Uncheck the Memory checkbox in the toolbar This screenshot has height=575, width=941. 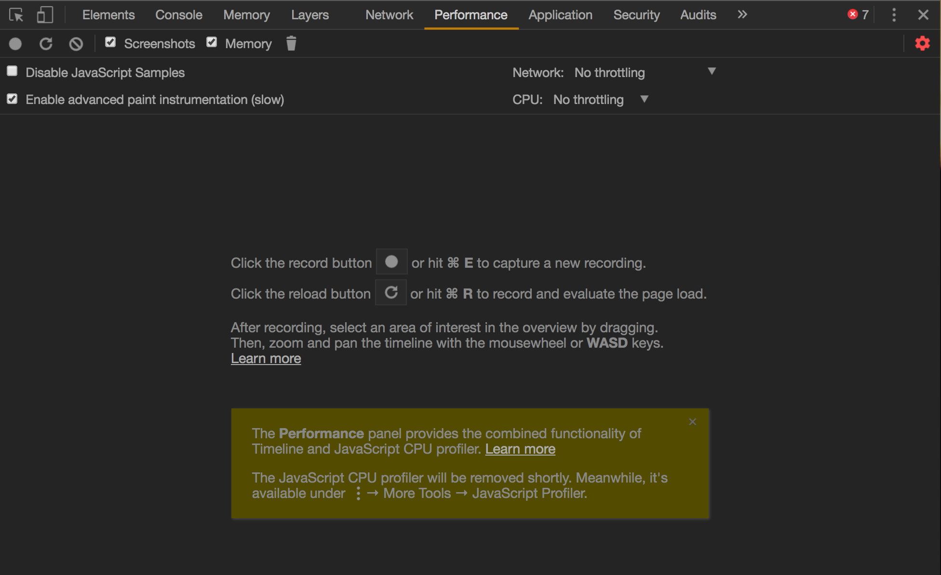click(x=212, y=42)
